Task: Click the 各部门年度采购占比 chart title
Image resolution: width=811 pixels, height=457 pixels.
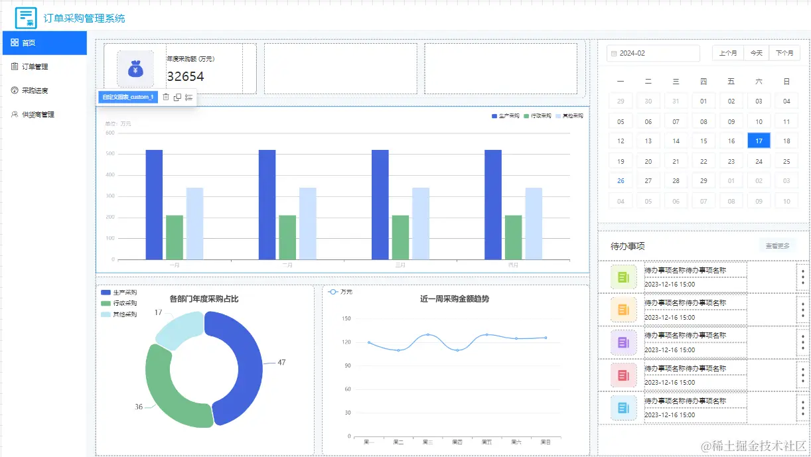Action: tap(204, 299)
